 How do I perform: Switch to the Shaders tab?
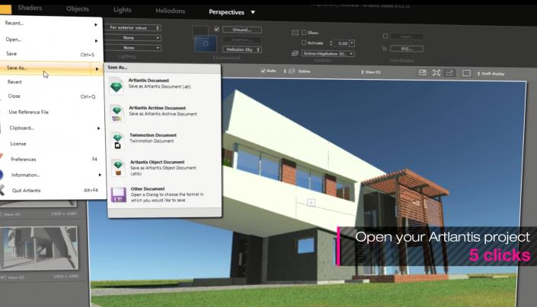(30, 8)
